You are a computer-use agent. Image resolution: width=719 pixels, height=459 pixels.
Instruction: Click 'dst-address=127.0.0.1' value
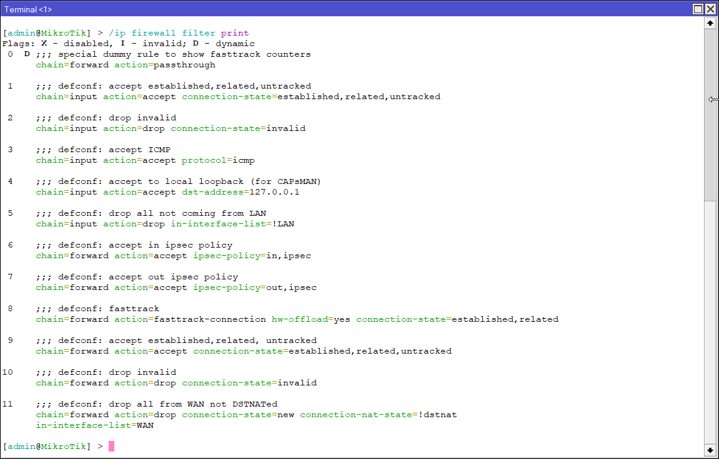pos(240,191)
